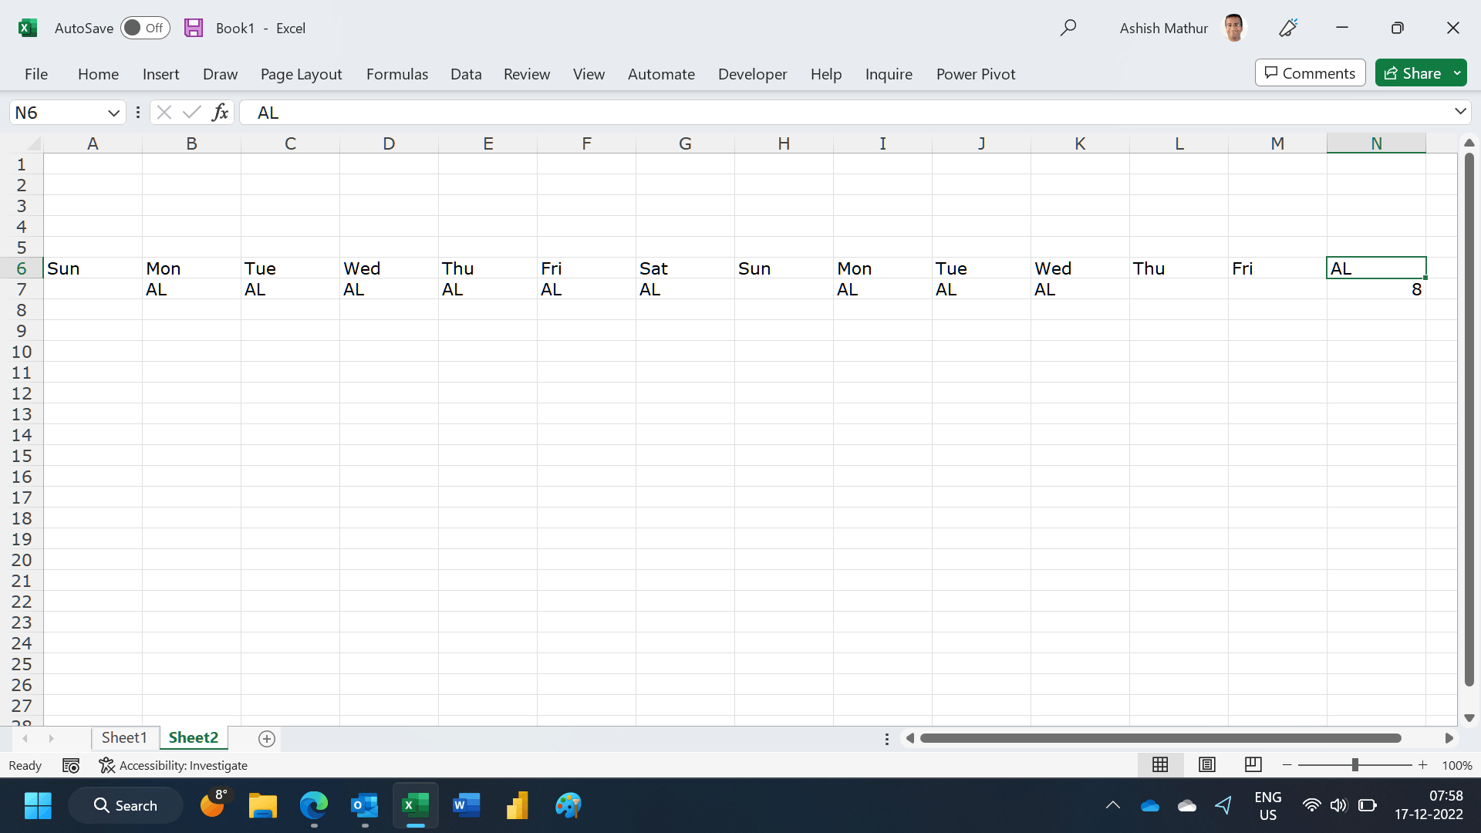Open Word from the Windows taskbar
1481x833 pixels.
[466, 805]
